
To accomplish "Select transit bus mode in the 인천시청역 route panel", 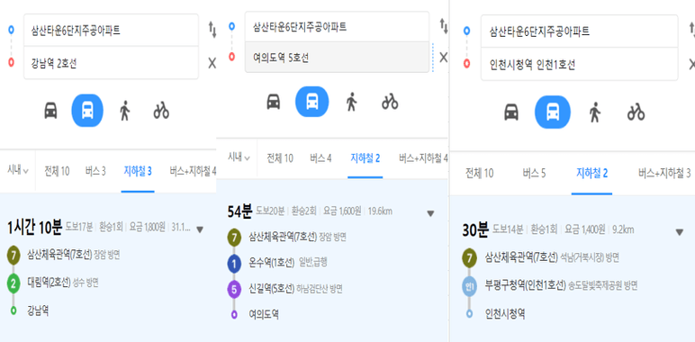I will pyautogui.click(x=552, y=112).
